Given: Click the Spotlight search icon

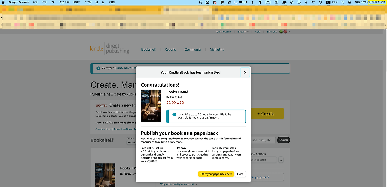Looking at the screenshot, I should coord(343,2).
